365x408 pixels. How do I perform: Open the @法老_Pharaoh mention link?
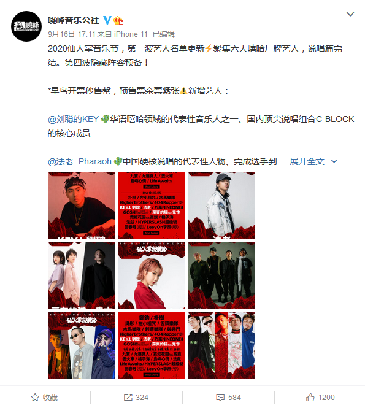(80, 161)
